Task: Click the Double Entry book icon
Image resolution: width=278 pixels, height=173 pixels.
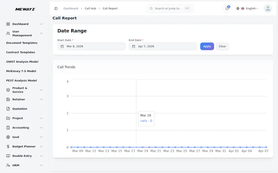Action: [x=8, y=156]
